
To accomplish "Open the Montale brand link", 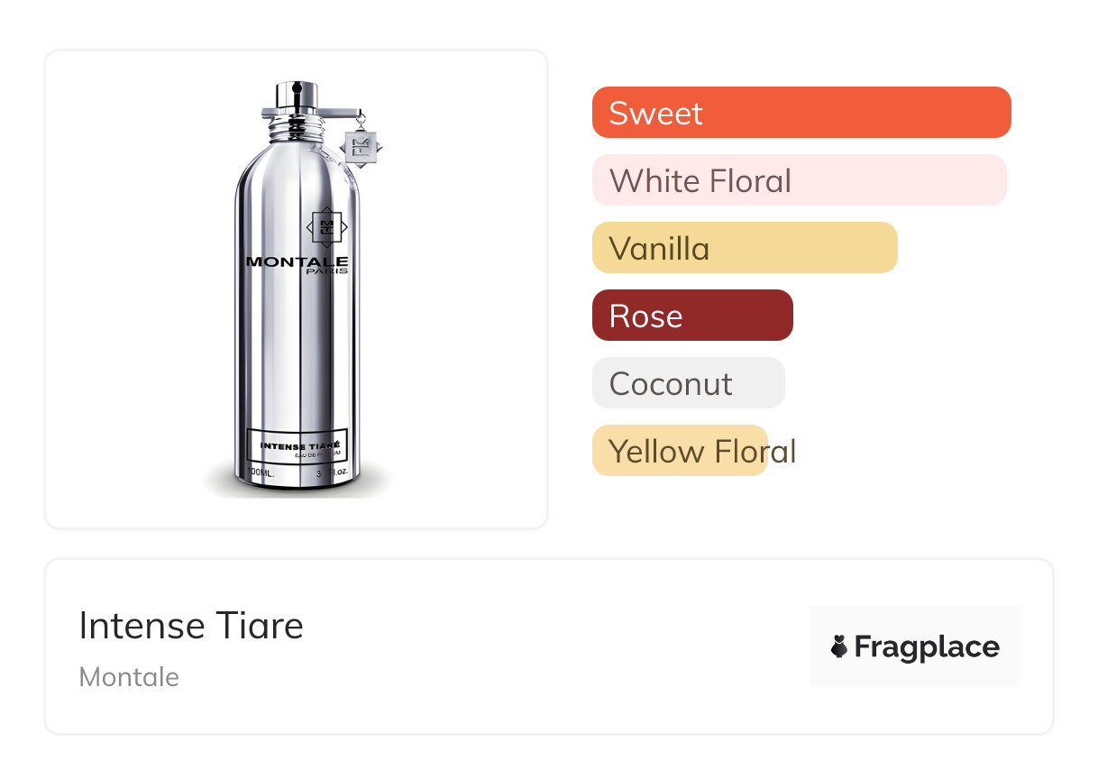I will (x=129, y=677).
